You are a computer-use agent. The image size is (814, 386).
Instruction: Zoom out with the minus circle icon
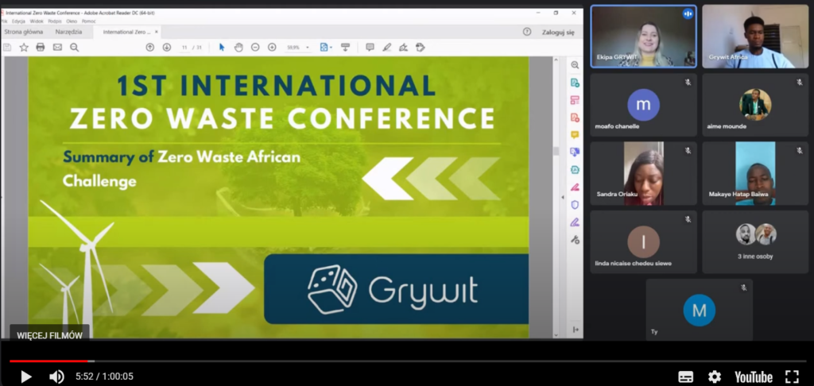click(x=255, y=47)
